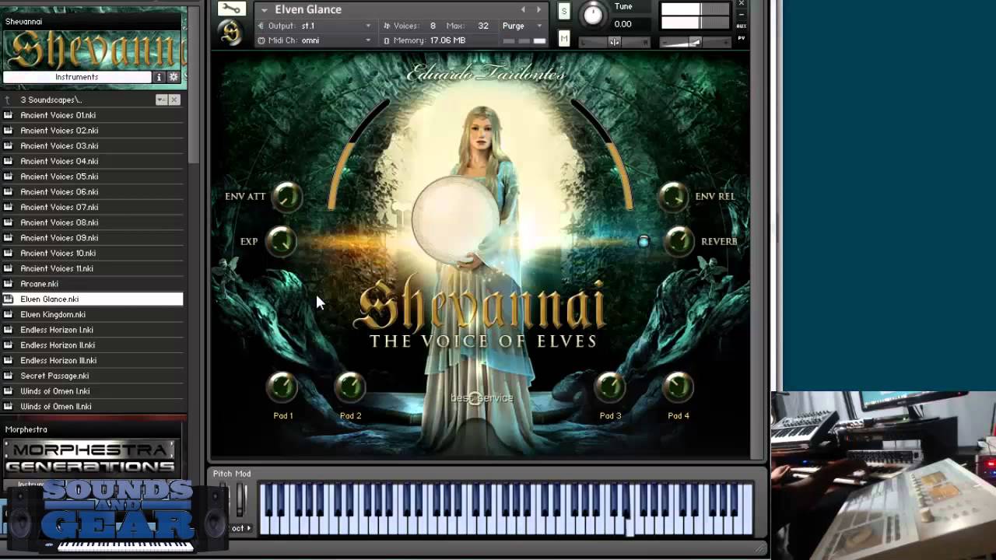Click the ENV ATT knob

click(286, 197)
